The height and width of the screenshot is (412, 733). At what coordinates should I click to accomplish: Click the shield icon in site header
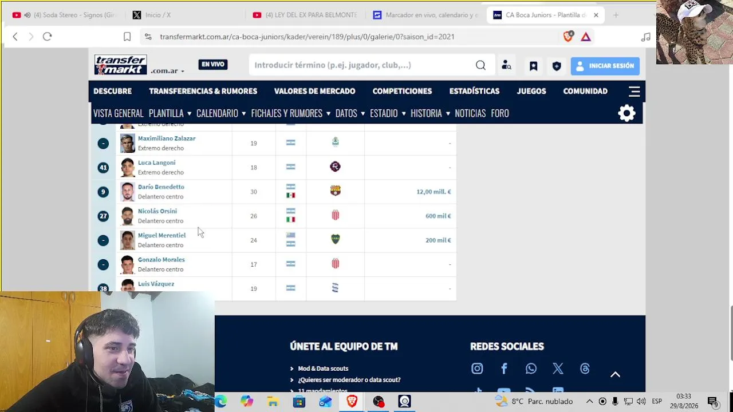pos(556,66)
